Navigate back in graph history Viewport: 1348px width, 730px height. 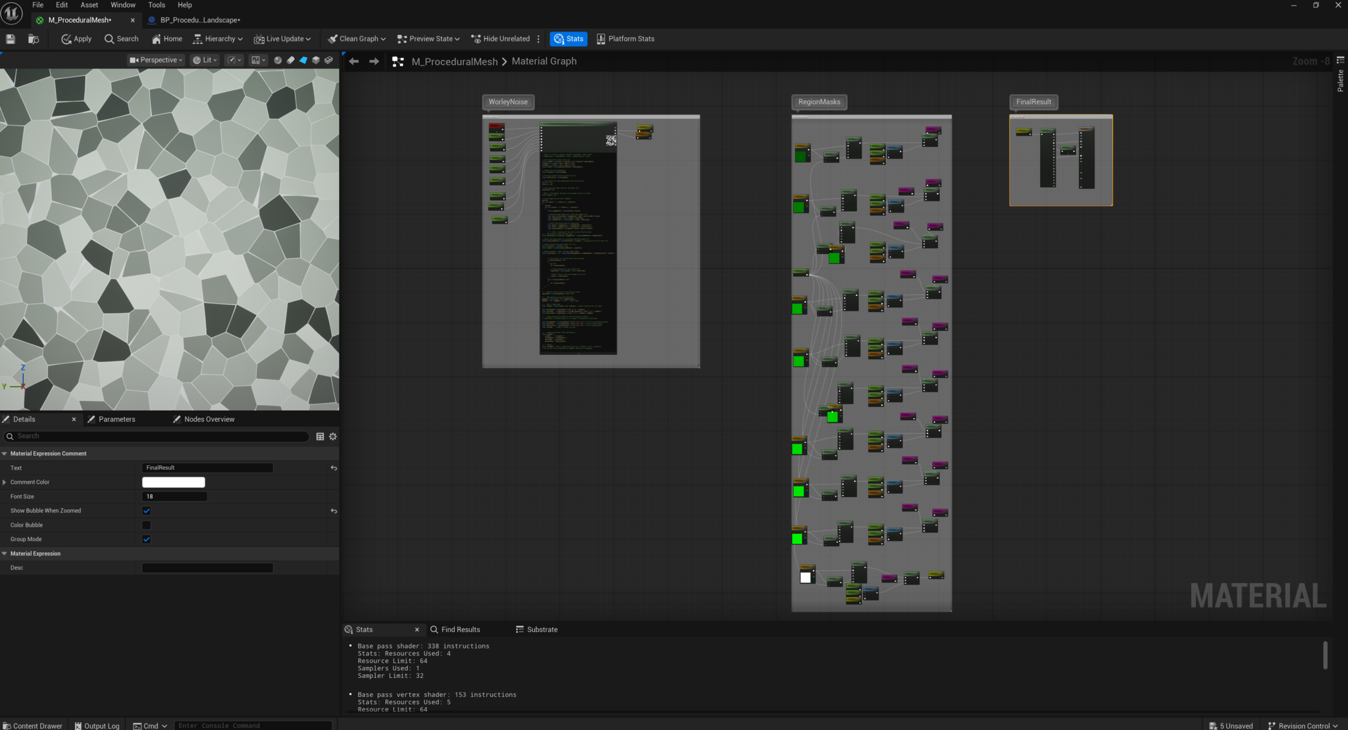[354, 61]
